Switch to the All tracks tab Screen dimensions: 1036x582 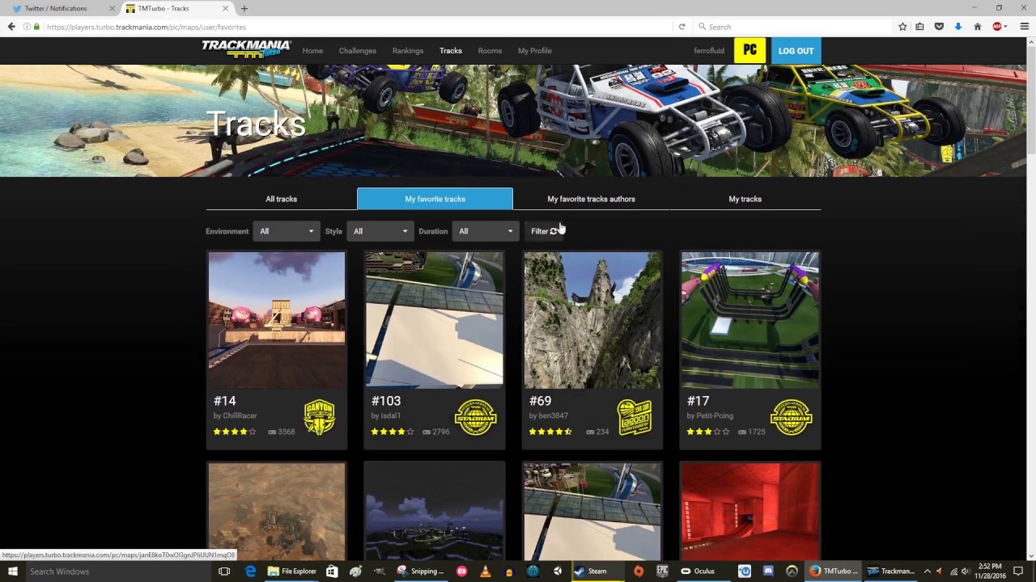pos(281,199)
